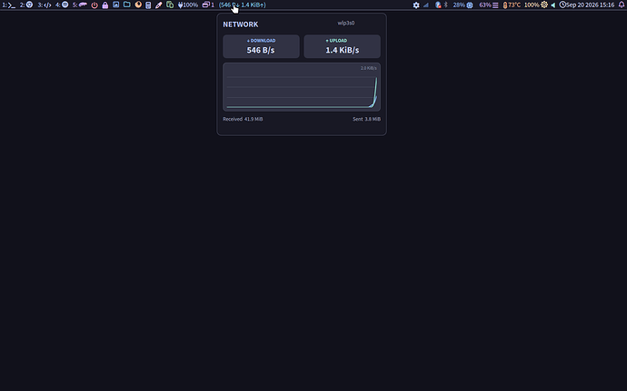
Task: Switch to workspace 2 Chrome browser
Action: 26,5
